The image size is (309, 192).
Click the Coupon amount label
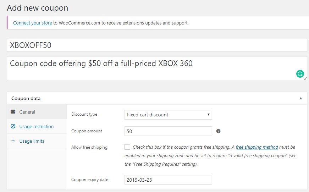(x=87, y=131)
